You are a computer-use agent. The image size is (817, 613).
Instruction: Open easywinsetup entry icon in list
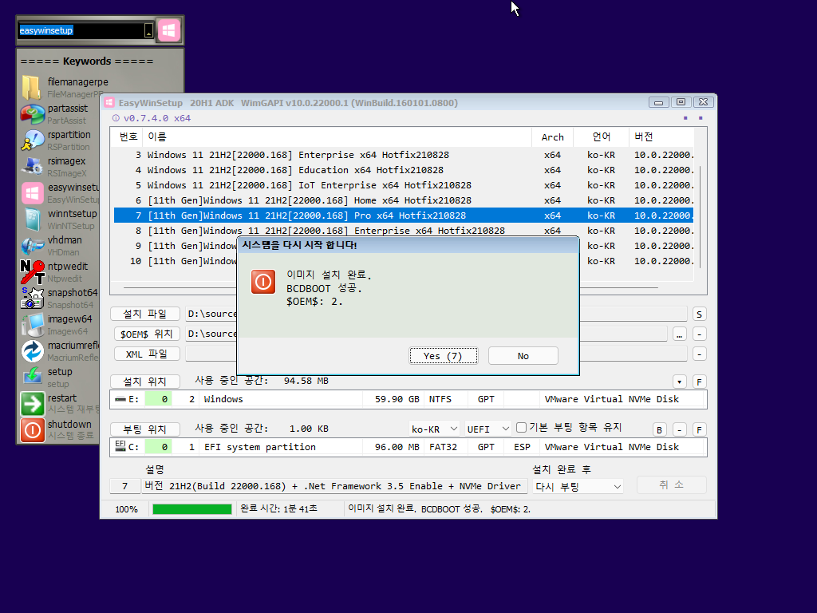pos(32,193)
